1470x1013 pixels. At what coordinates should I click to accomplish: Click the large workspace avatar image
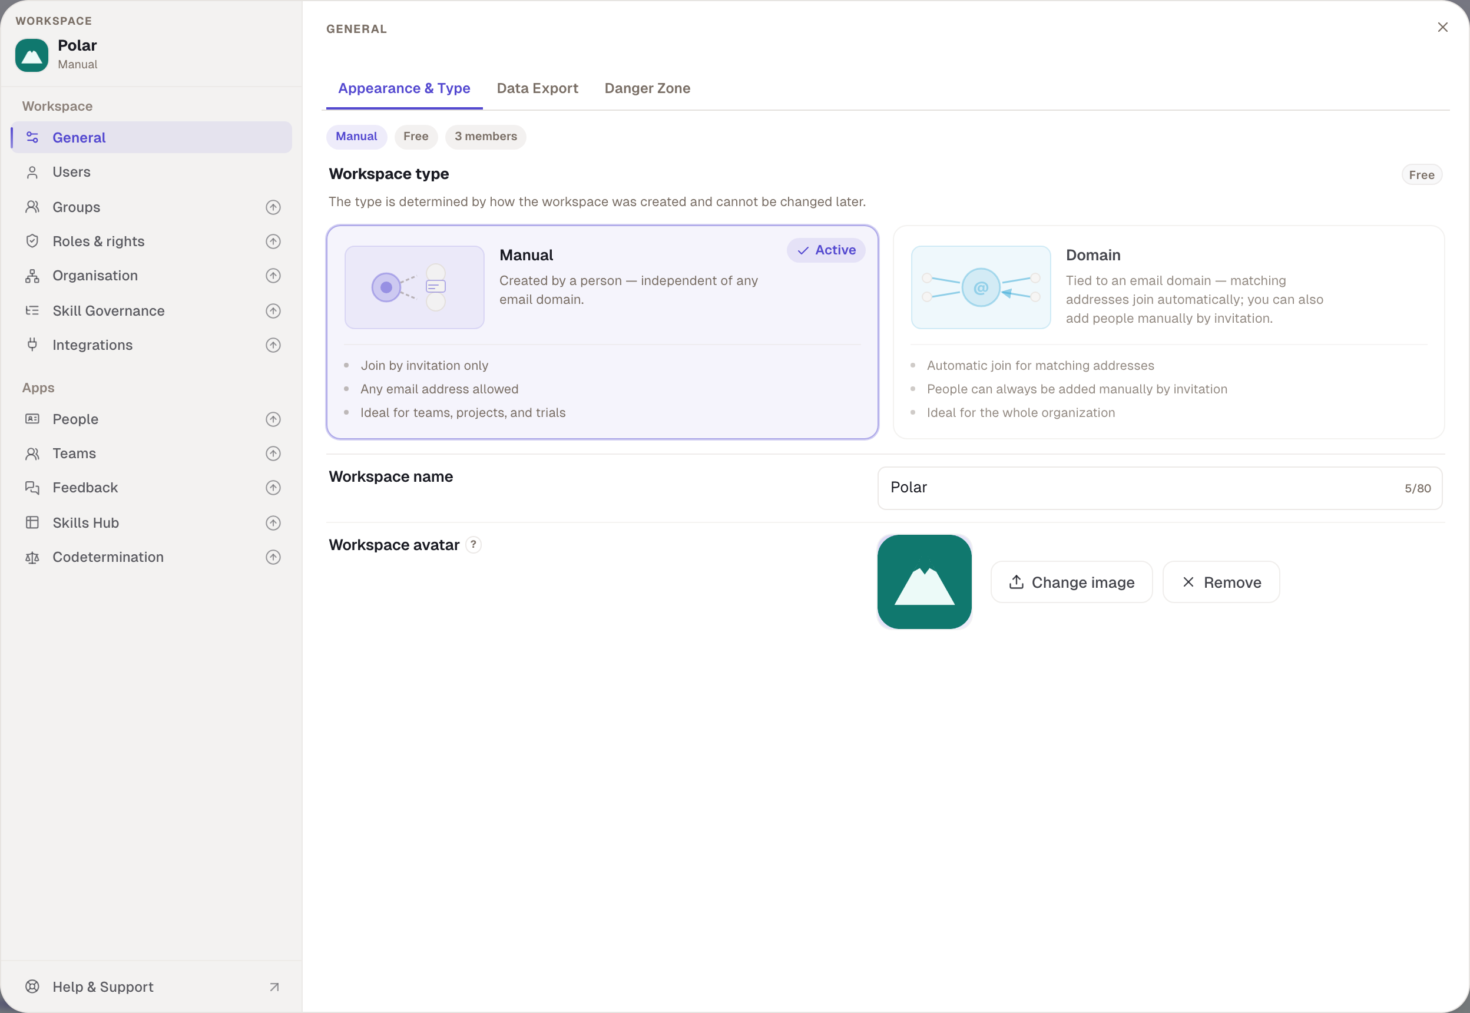click(x=924, y=582)
